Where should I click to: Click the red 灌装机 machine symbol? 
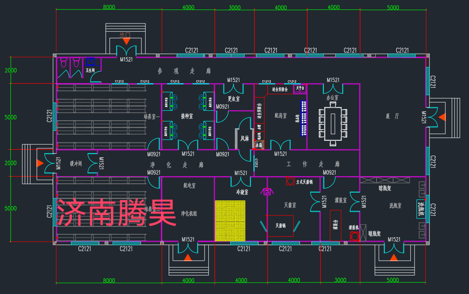coord(355,237)
